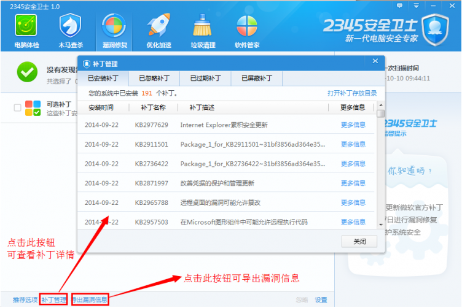Sort by the 补丁名称 column header
This screenshot has width=462, height=308.
point(153,107)
